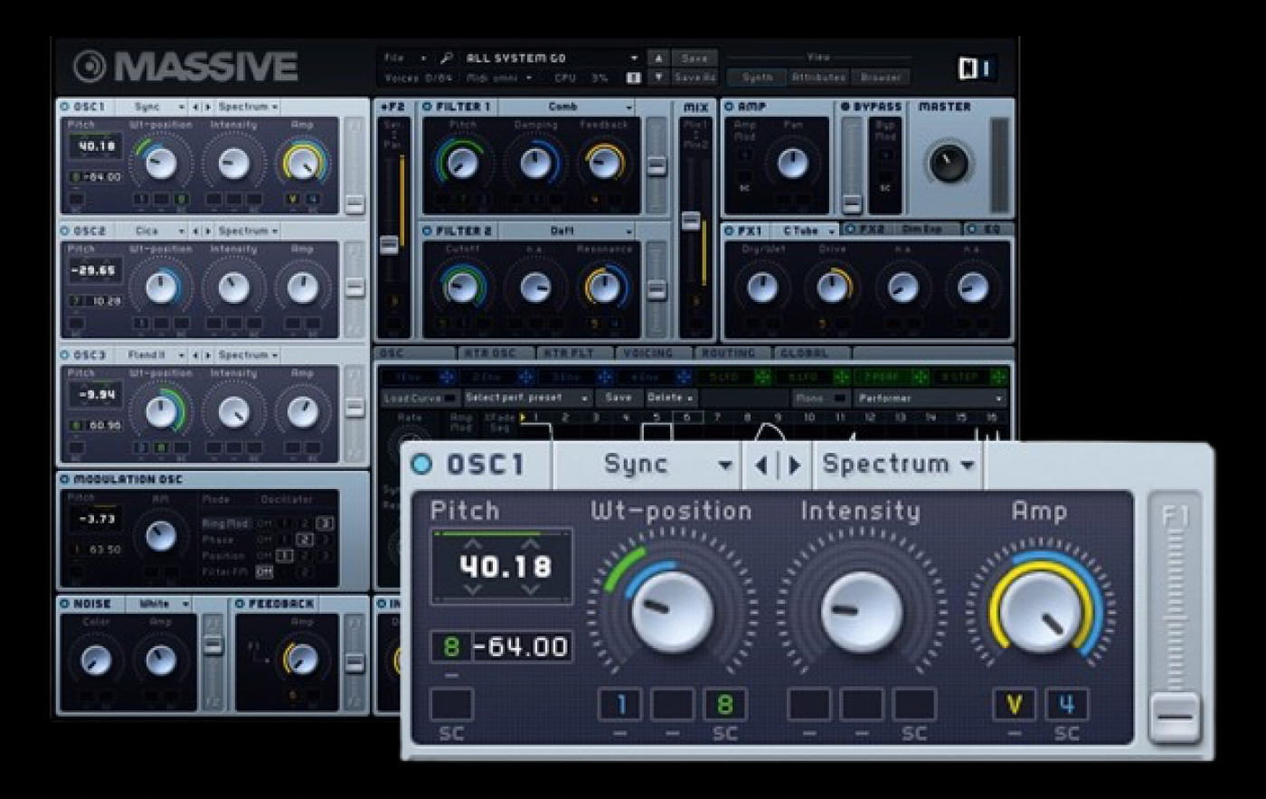
Task: Switch to the VOICING tab
Action: pos(653,353)
